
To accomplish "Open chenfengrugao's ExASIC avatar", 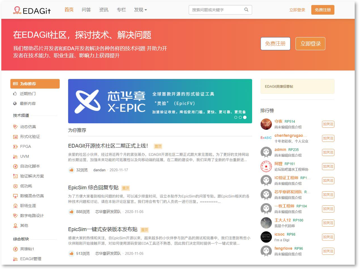I will [266, 138].
